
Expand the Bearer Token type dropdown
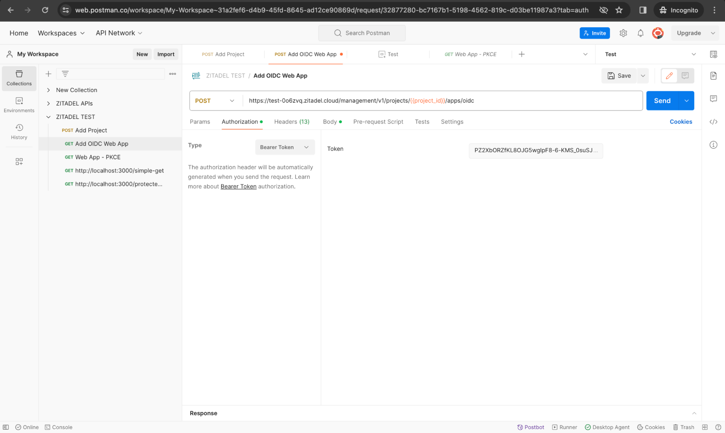[284, 148]
